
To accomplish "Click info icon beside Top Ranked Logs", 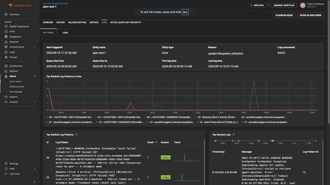I will [x=233, y=135].
